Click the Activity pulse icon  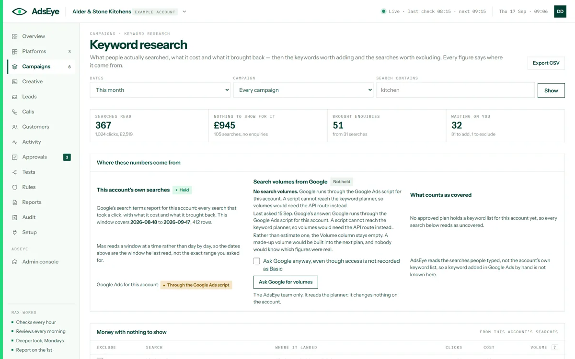pyautogui.click(x=15, y=142)
